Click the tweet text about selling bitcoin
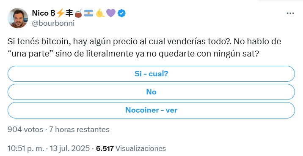This screenshot has width=303, height=156. [x=144, y=48]
